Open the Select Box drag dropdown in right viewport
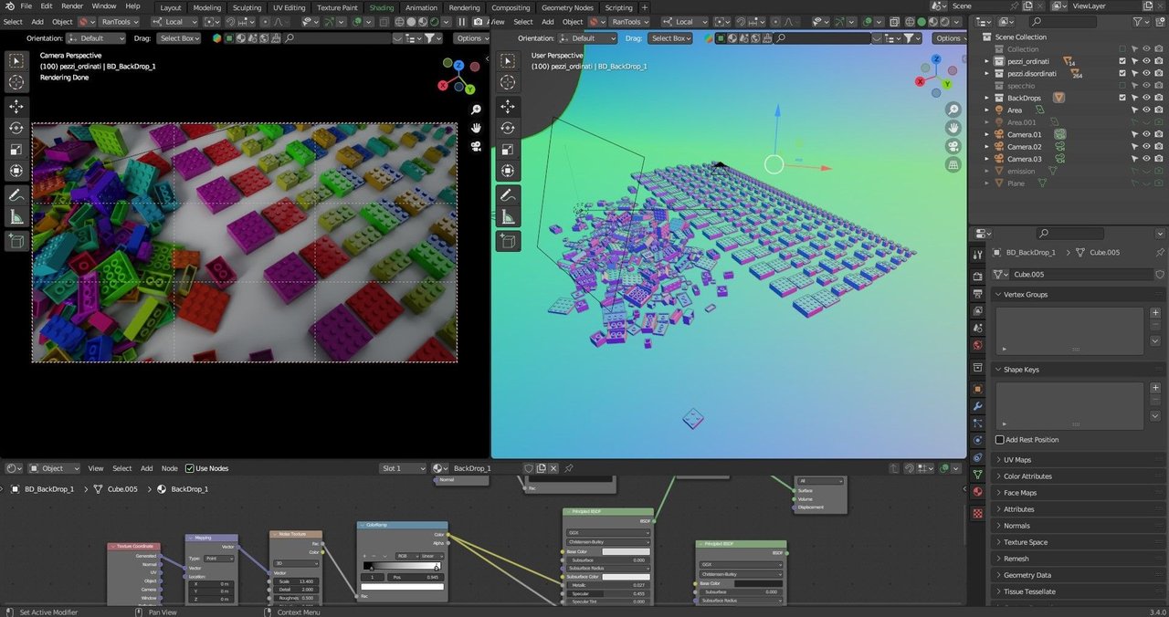Viewport: 1169px width, 617px height. (x=669, y=38)
